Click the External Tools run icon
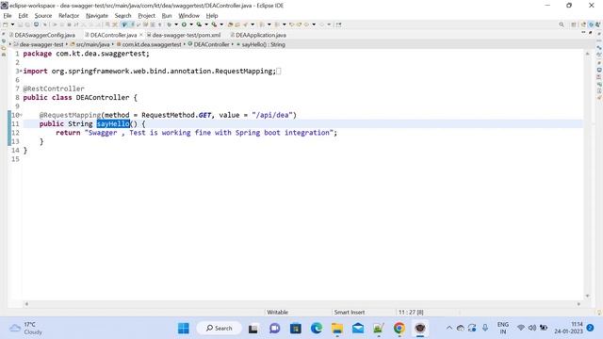603x339 pixels. point(214,24)
